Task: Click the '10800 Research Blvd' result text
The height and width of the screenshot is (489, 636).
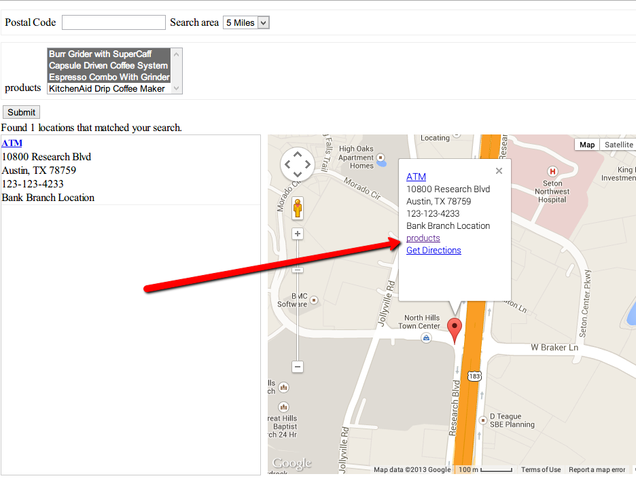Action: tap(46, 157)
